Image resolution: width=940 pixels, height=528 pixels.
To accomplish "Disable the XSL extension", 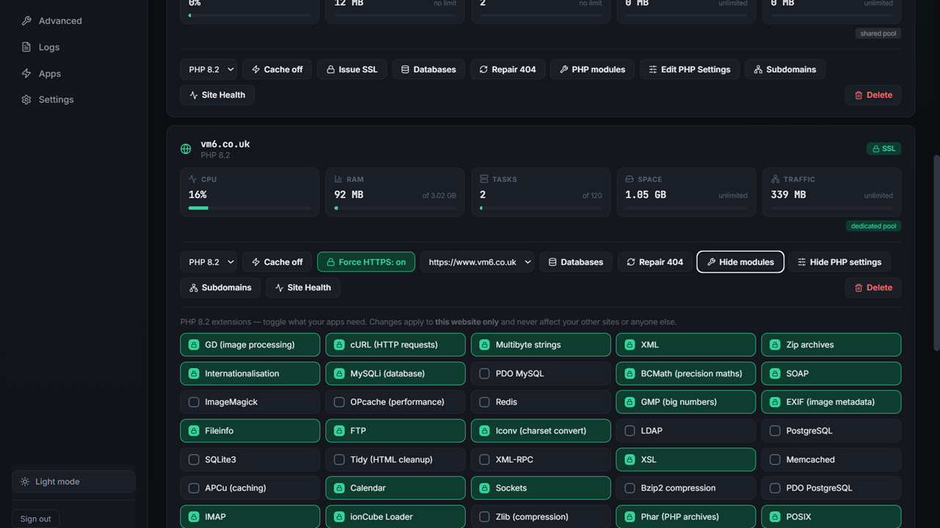I will pyautogui.click(x=686, y=459).
